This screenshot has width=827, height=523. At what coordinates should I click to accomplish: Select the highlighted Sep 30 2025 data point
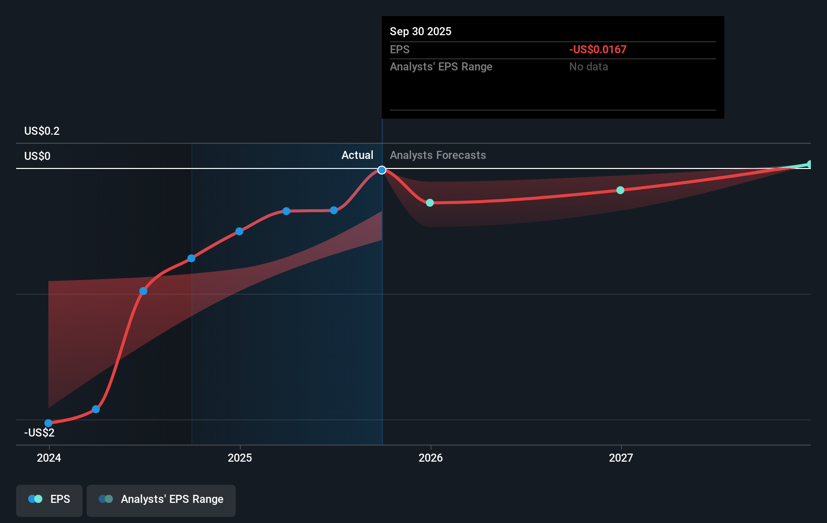point(381,169)
